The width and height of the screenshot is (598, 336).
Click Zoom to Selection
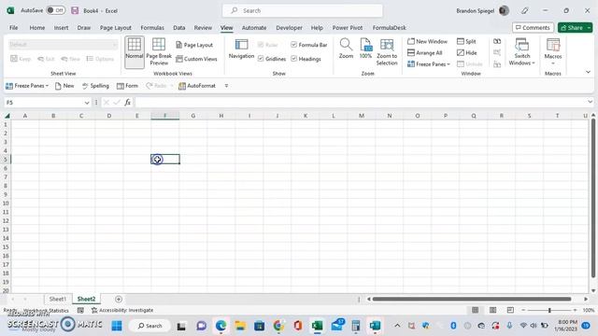coord(387,52)
